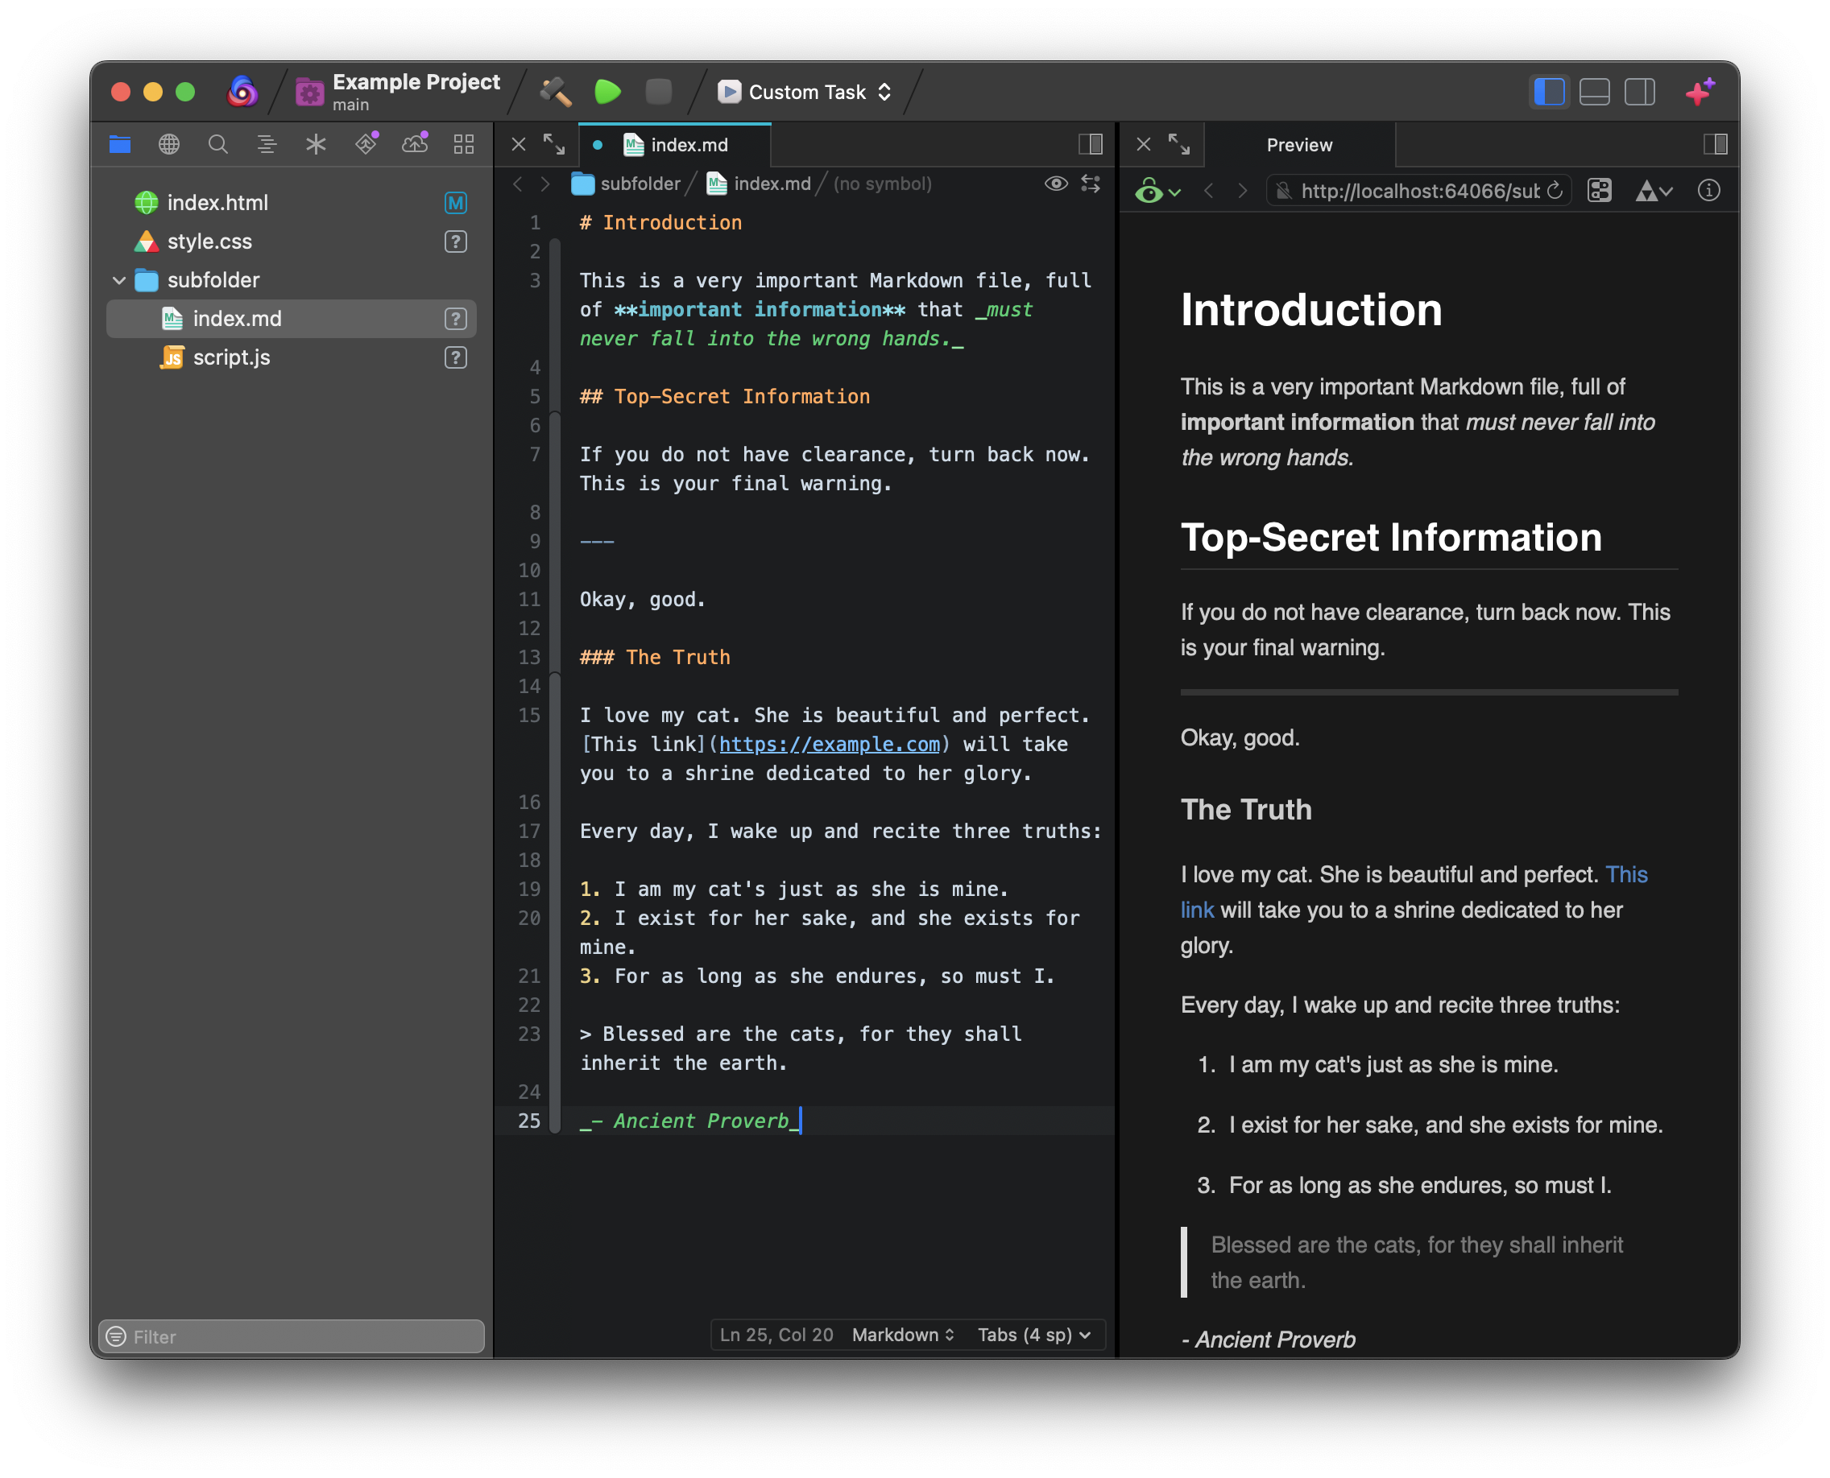This screenshot has width=1830, height=1478.
Task: Open the Files sidebar icon
Action: click(x=120, y=144)
